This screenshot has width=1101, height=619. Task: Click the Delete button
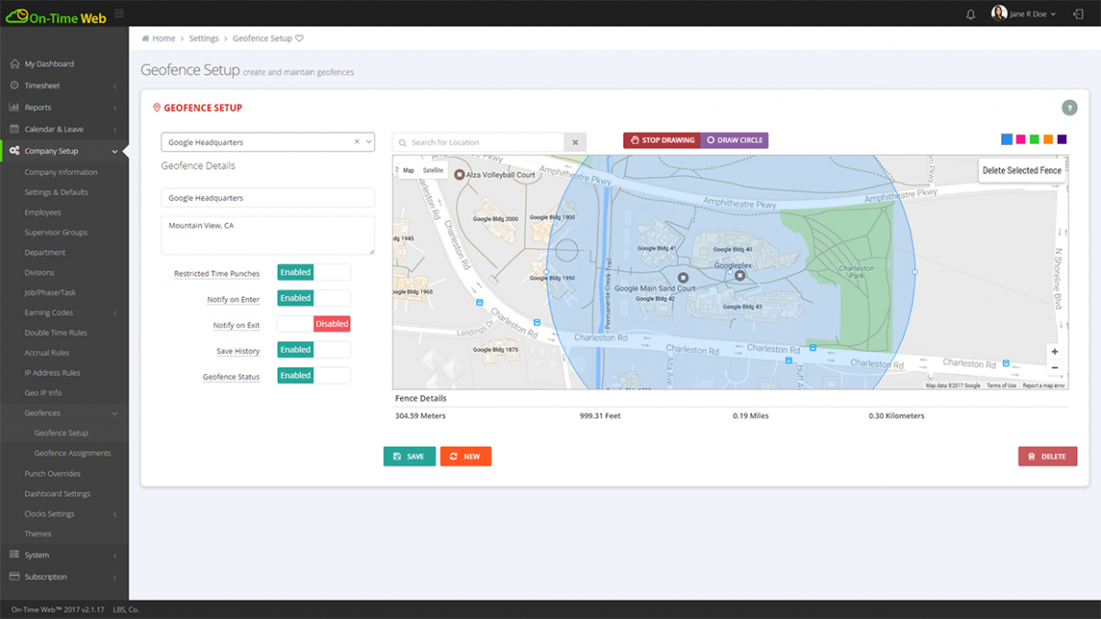point(1047,457)
